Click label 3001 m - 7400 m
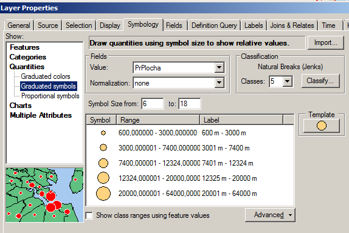The height and width of the screenshot is (233, 349). coord(226,148)
